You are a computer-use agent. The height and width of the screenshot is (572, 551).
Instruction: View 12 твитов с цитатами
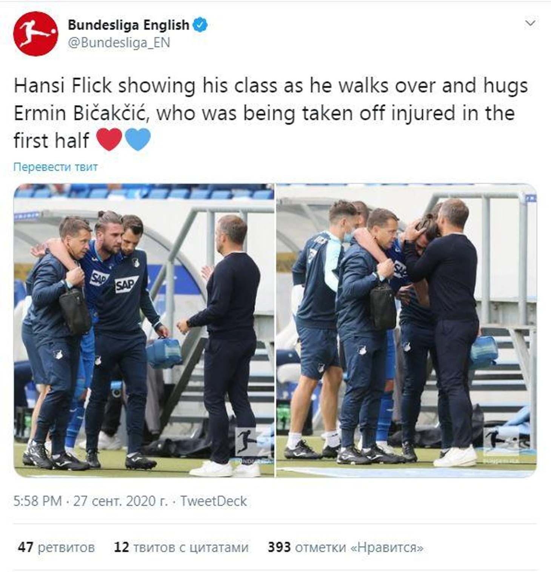click(x=181, y=547)
